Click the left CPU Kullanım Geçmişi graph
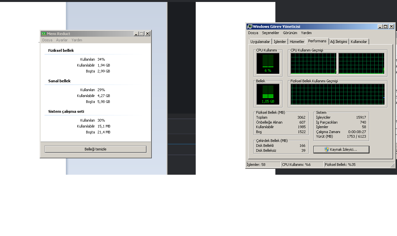Viewport: 397px width, 236px height. [313, 64]
